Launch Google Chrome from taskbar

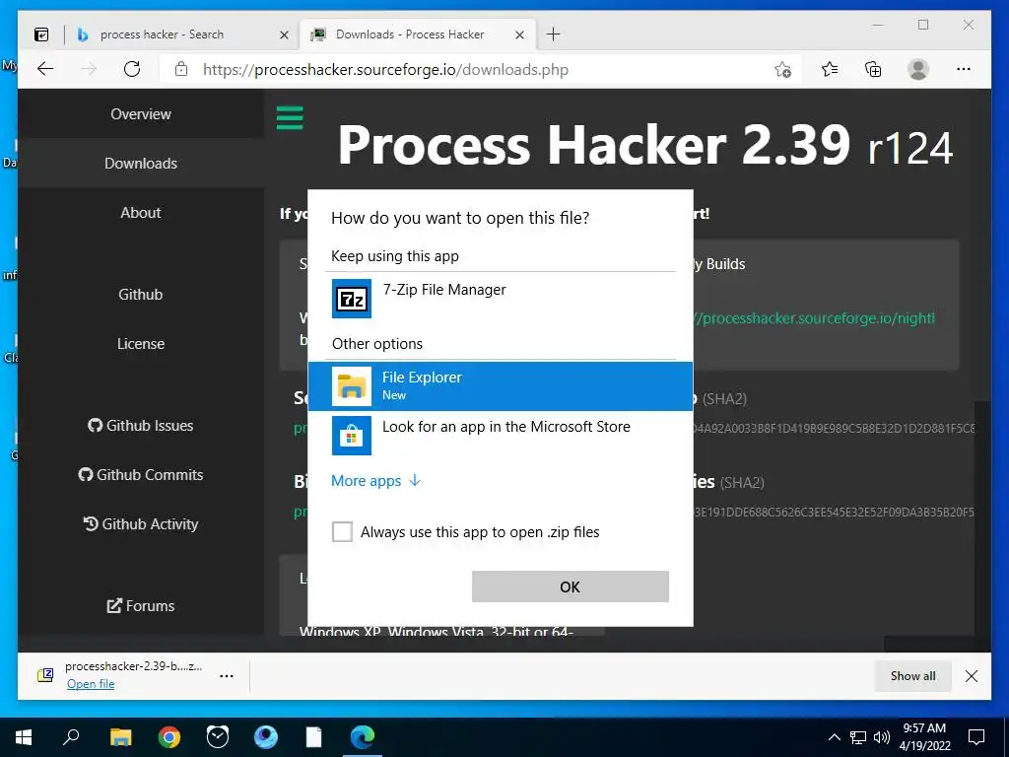169,737
